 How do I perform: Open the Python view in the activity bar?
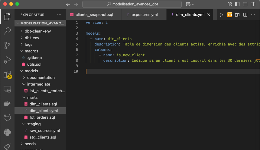pyautogui.click(x=7, y=132)
